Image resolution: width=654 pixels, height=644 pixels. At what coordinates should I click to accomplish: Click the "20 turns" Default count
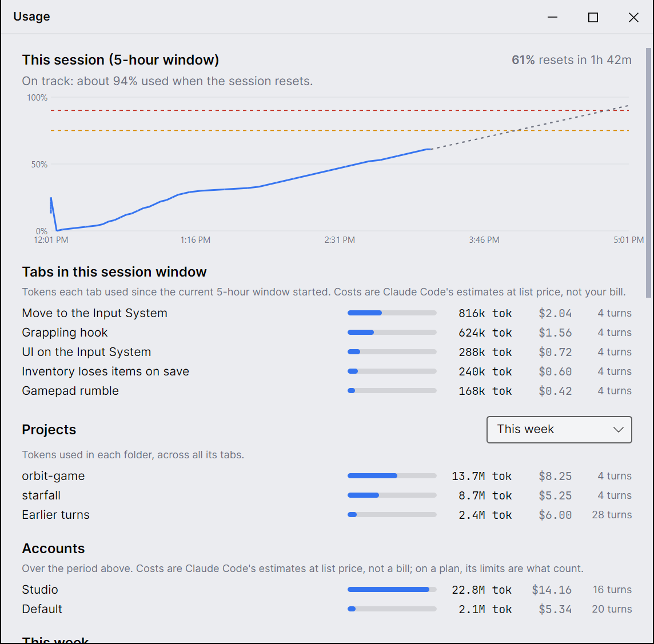pos(612,609)
